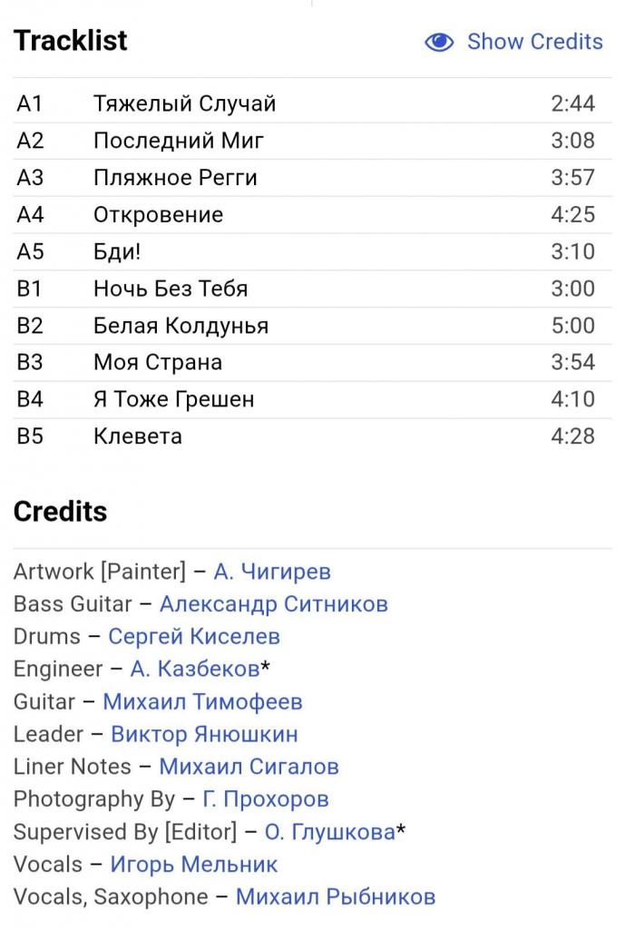Click the Tracklist heading
Image resolution: width=625 pixels, height=929 pixels.
[x=71, y=40]
